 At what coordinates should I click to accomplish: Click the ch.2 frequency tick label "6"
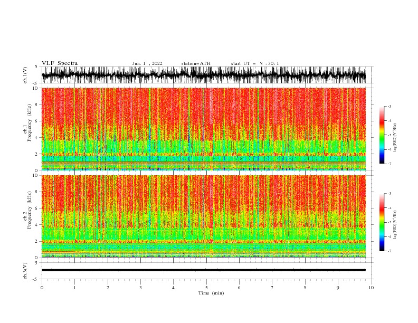[37, 208]
